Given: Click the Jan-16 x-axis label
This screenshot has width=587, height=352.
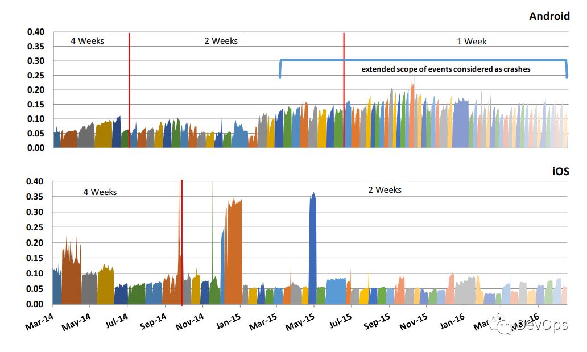Looking at the screenshot, I should [x=453, y=322].
